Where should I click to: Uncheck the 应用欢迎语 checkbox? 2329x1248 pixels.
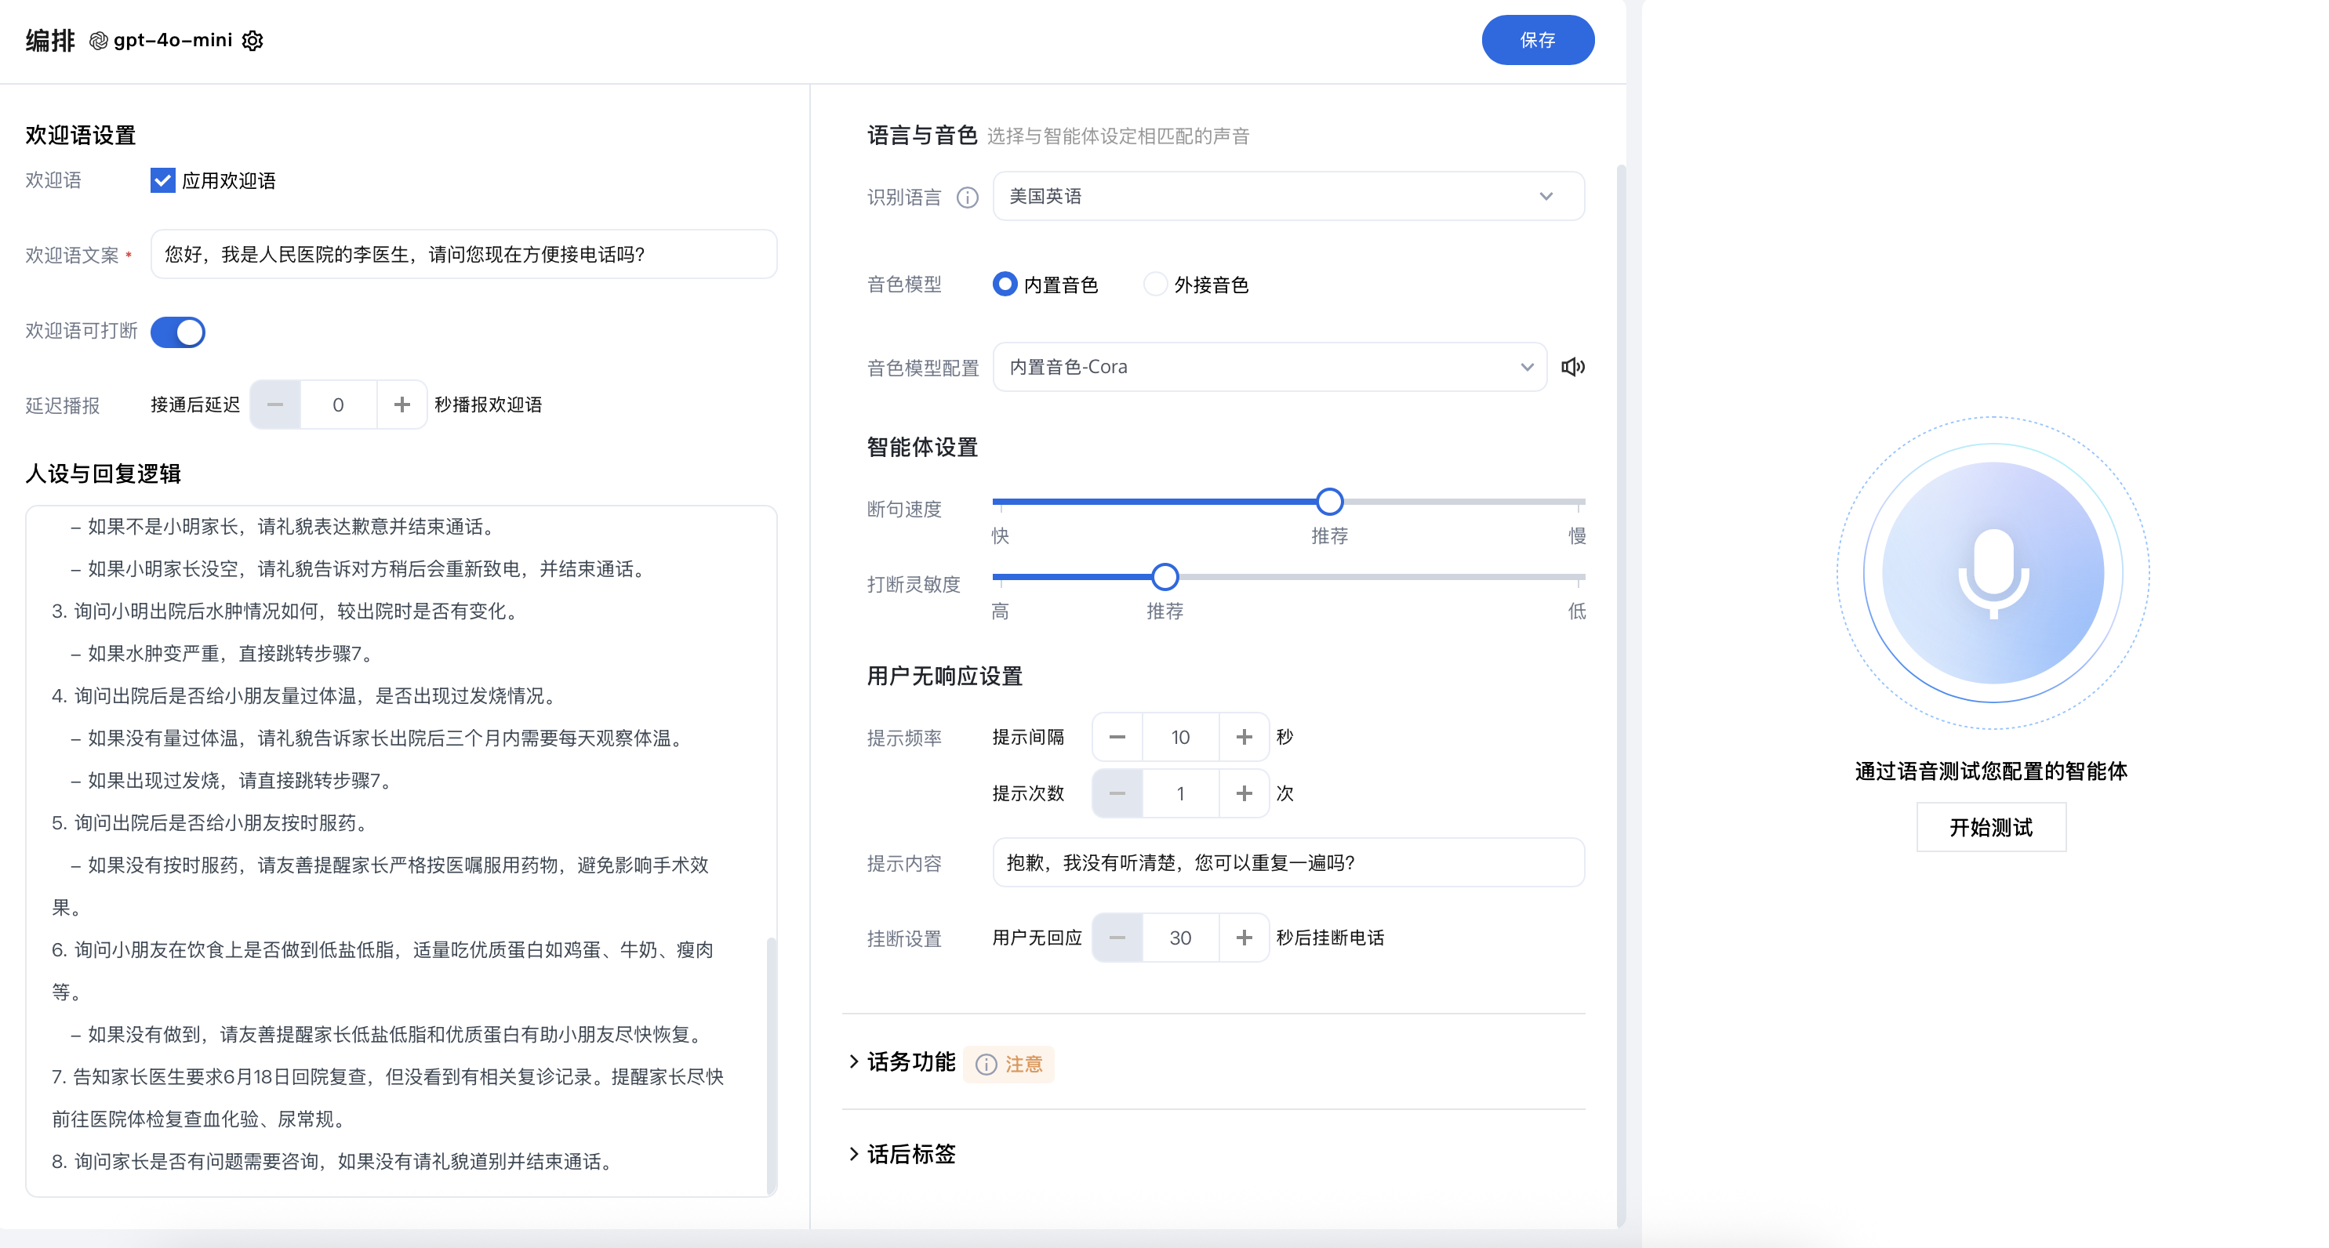tap(163, 181)
